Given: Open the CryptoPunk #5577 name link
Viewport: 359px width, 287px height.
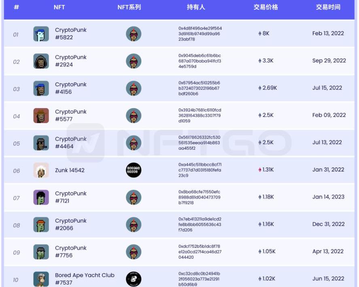Looking at the screenshot, I should (71, 115).
